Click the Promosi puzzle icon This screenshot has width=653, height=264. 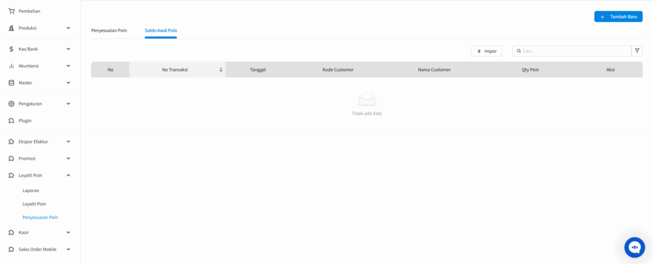click(x=11, y=158)
